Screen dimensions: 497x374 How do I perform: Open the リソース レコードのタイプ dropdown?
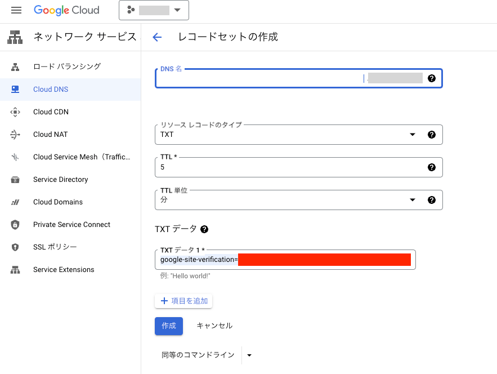click(x=413, y=134)
